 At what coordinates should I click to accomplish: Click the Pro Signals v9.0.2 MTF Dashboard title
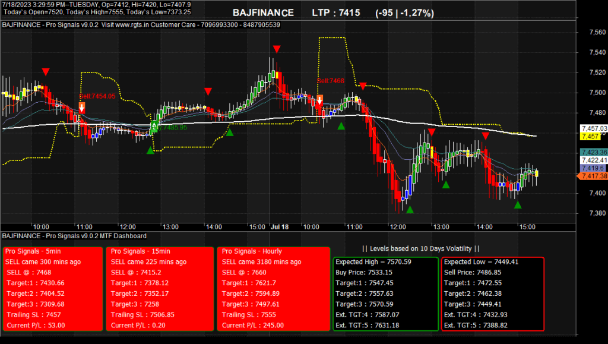[x=74, y=236]
